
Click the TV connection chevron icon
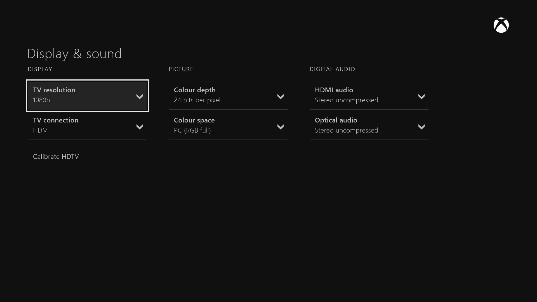point(140,127)
